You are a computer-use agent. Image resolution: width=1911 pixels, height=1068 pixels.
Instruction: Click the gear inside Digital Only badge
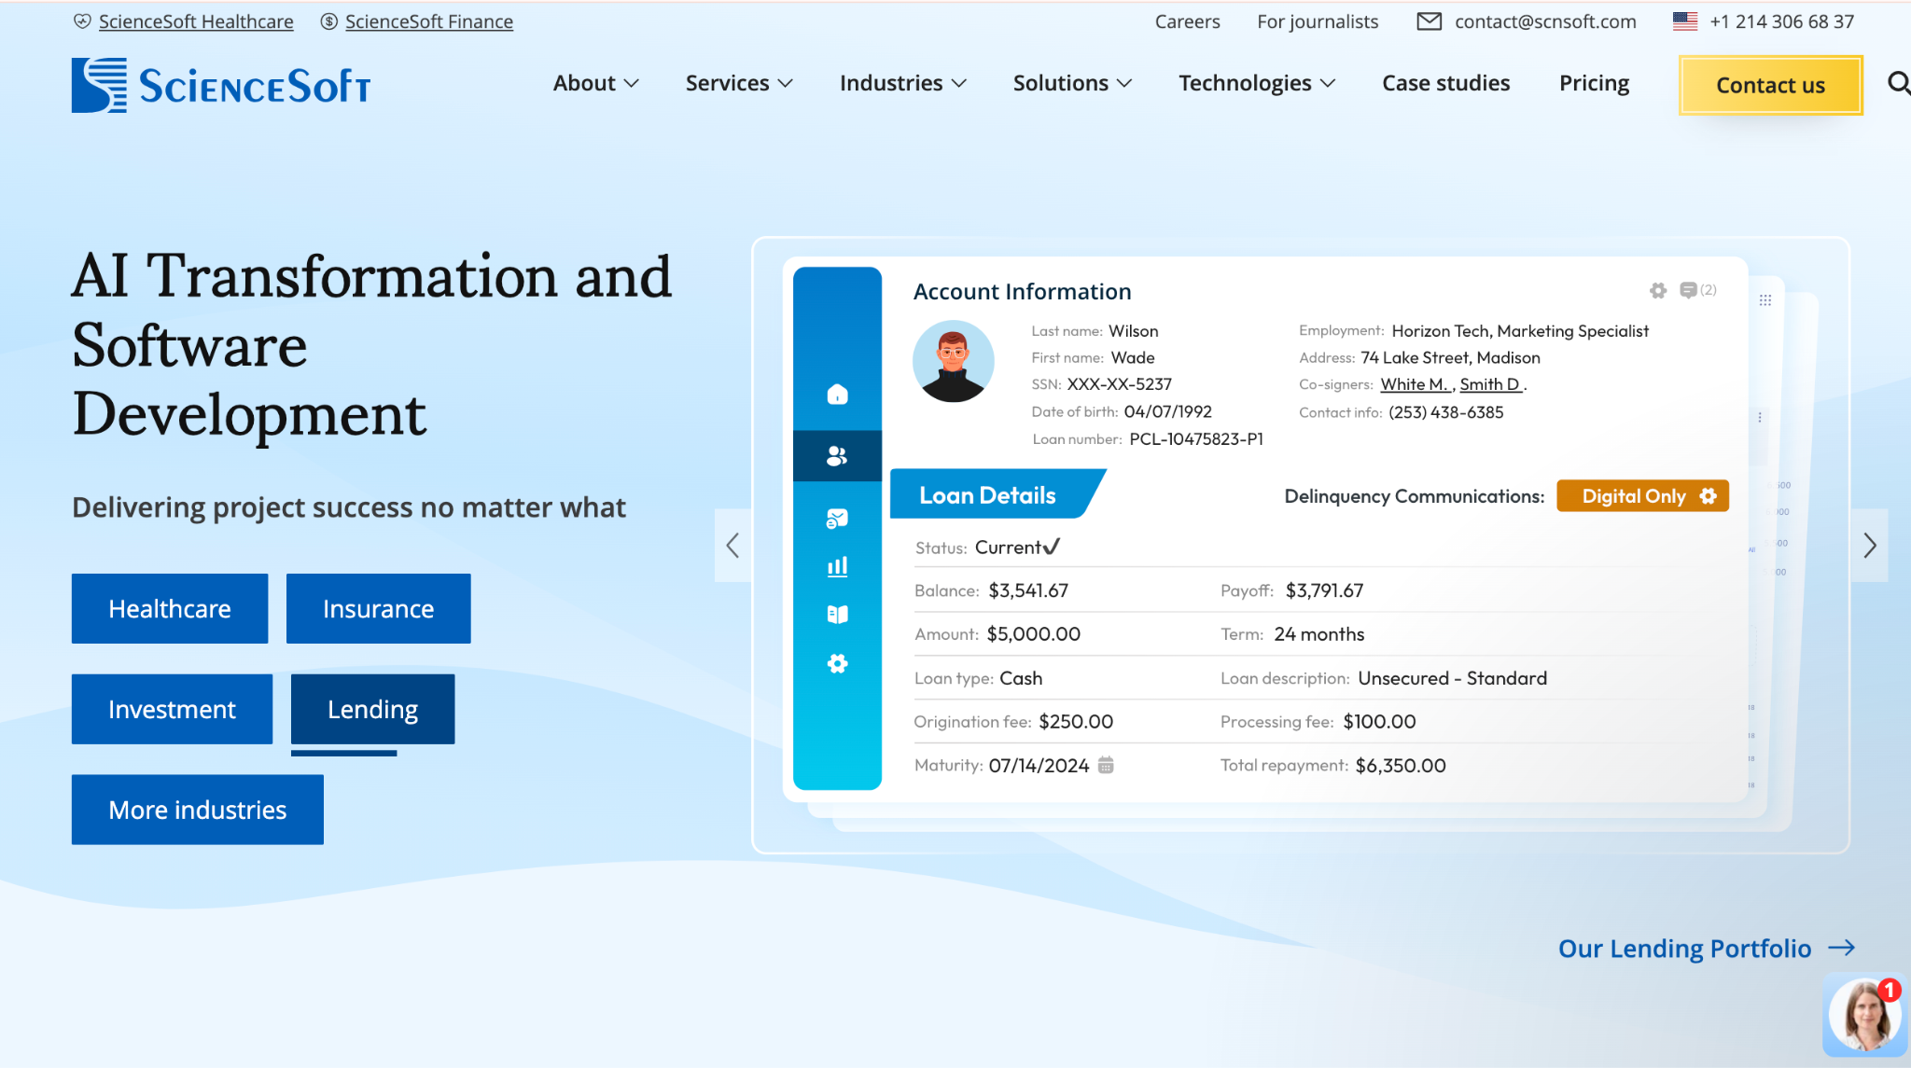1708,496
